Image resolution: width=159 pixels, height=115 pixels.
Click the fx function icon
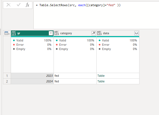pyautogui.click(x=27, y=5)
